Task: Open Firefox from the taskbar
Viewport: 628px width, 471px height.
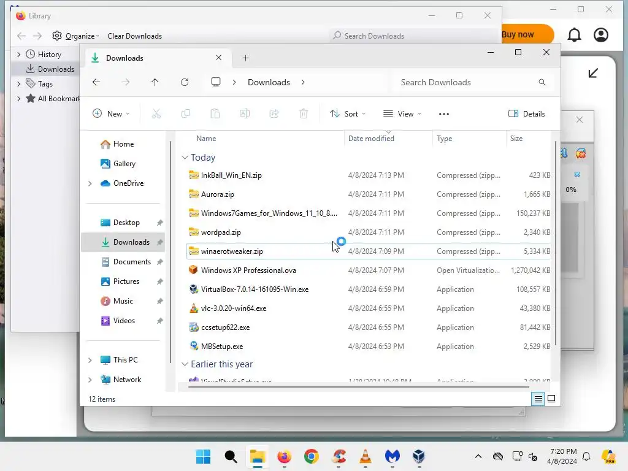Action: tap(285, 456)
